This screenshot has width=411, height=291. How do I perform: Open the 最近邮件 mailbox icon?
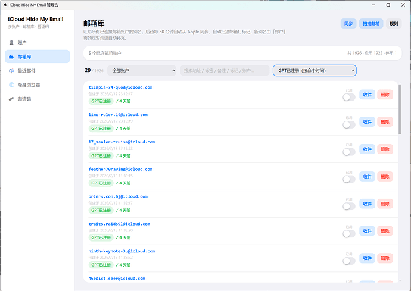(11, 71)
